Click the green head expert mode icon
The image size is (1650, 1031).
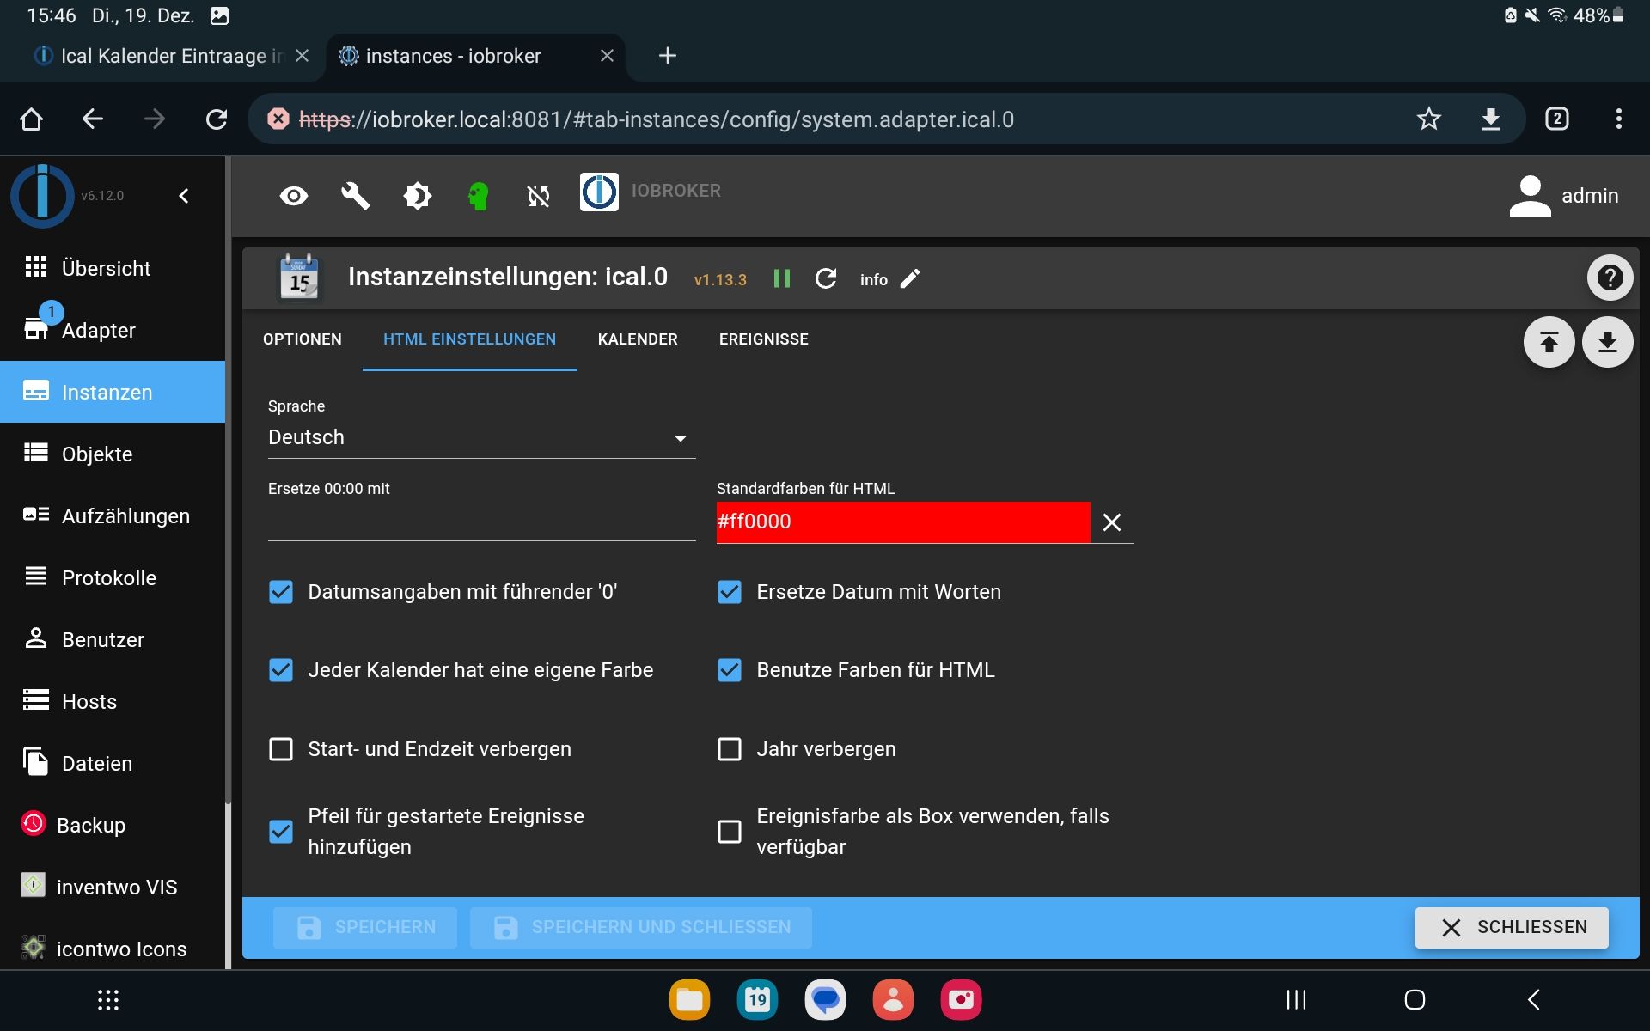[x=478, y=196]
